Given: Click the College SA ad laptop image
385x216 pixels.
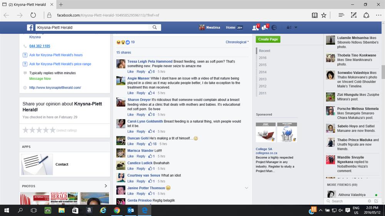Looking at the screenshot, I should [x=266, y=132].
